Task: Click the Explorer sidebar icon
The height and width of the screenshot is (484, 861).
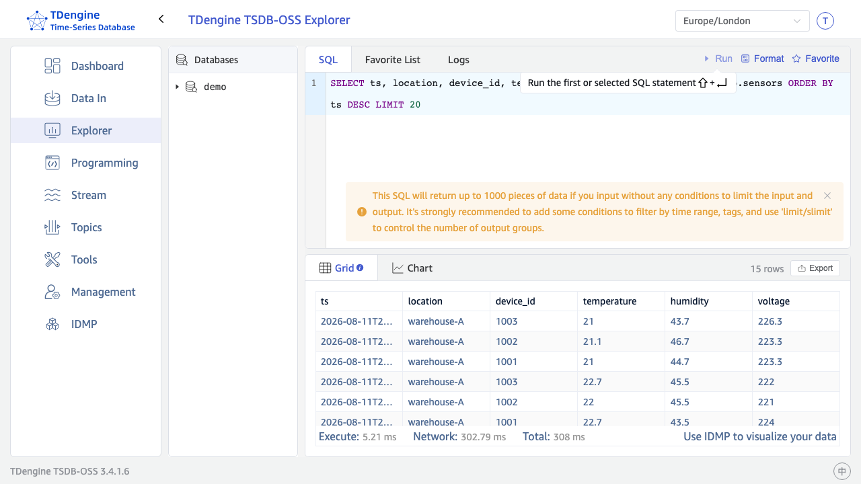Action: pyautogui.click(x=52, y=130)
